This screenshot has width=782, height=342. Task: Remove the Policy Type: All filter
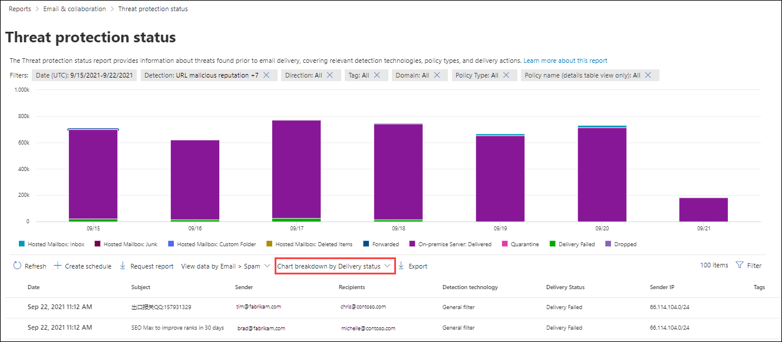pyautogui.click(x=506, y=75)
